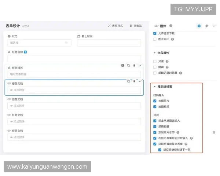Collapse the 移动端设置 section
This screenshot has height=176, width=220.
point(155,87)
